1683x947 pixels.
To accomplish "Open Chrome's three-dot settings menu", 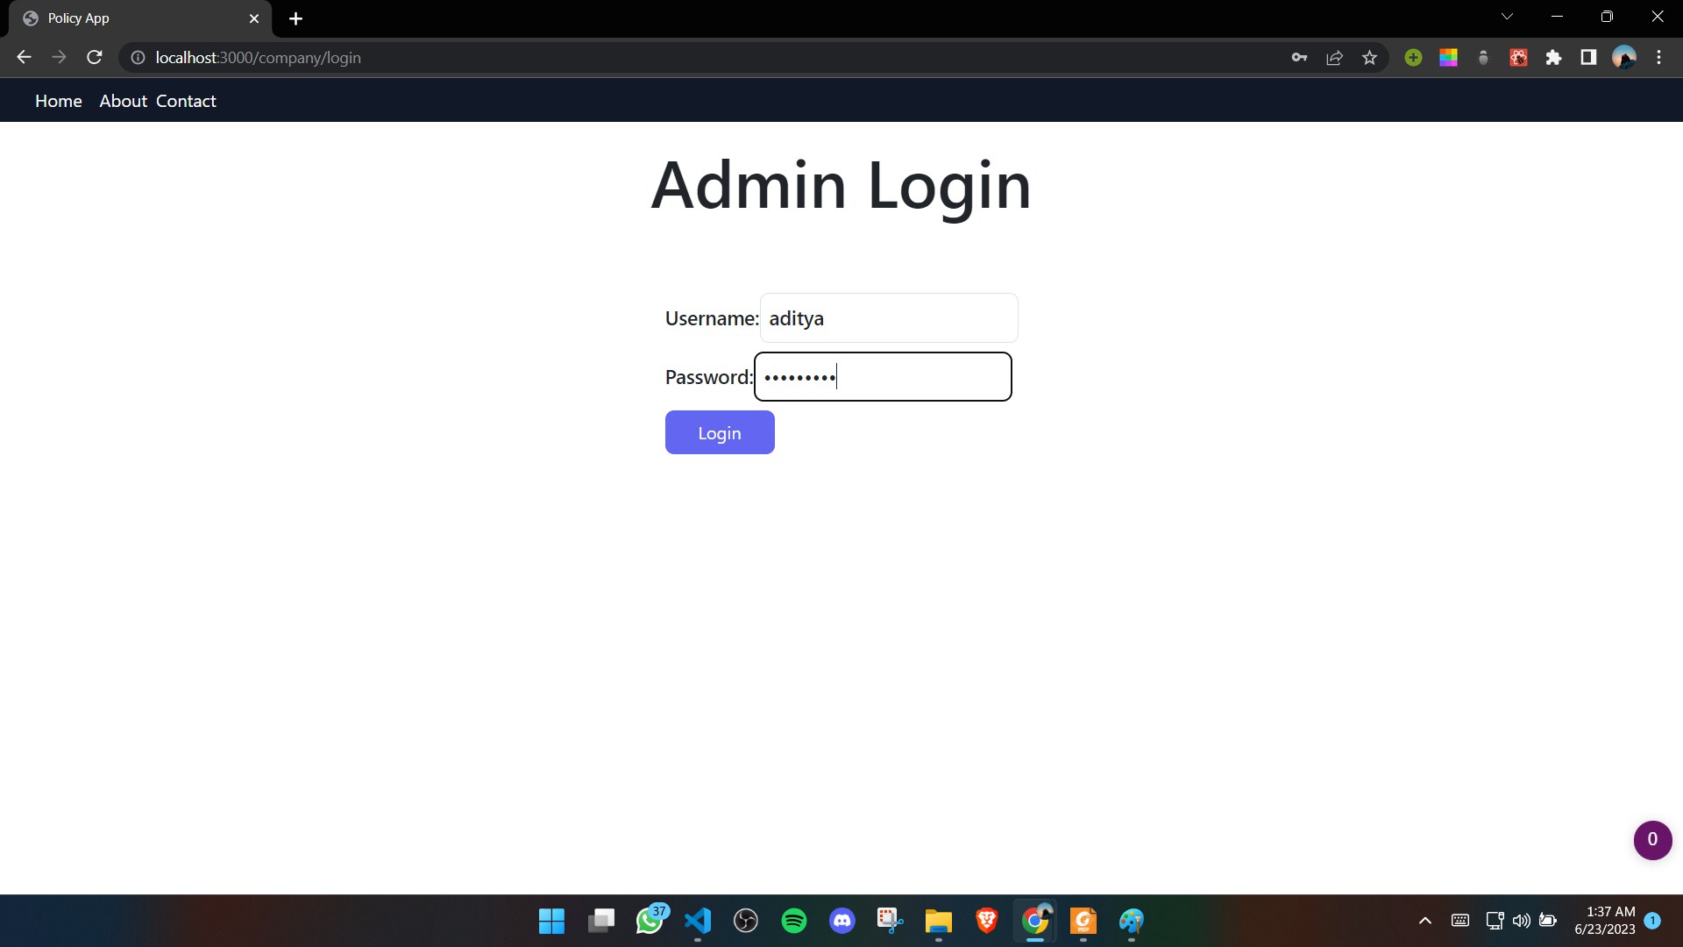I will coord(1659,57).
